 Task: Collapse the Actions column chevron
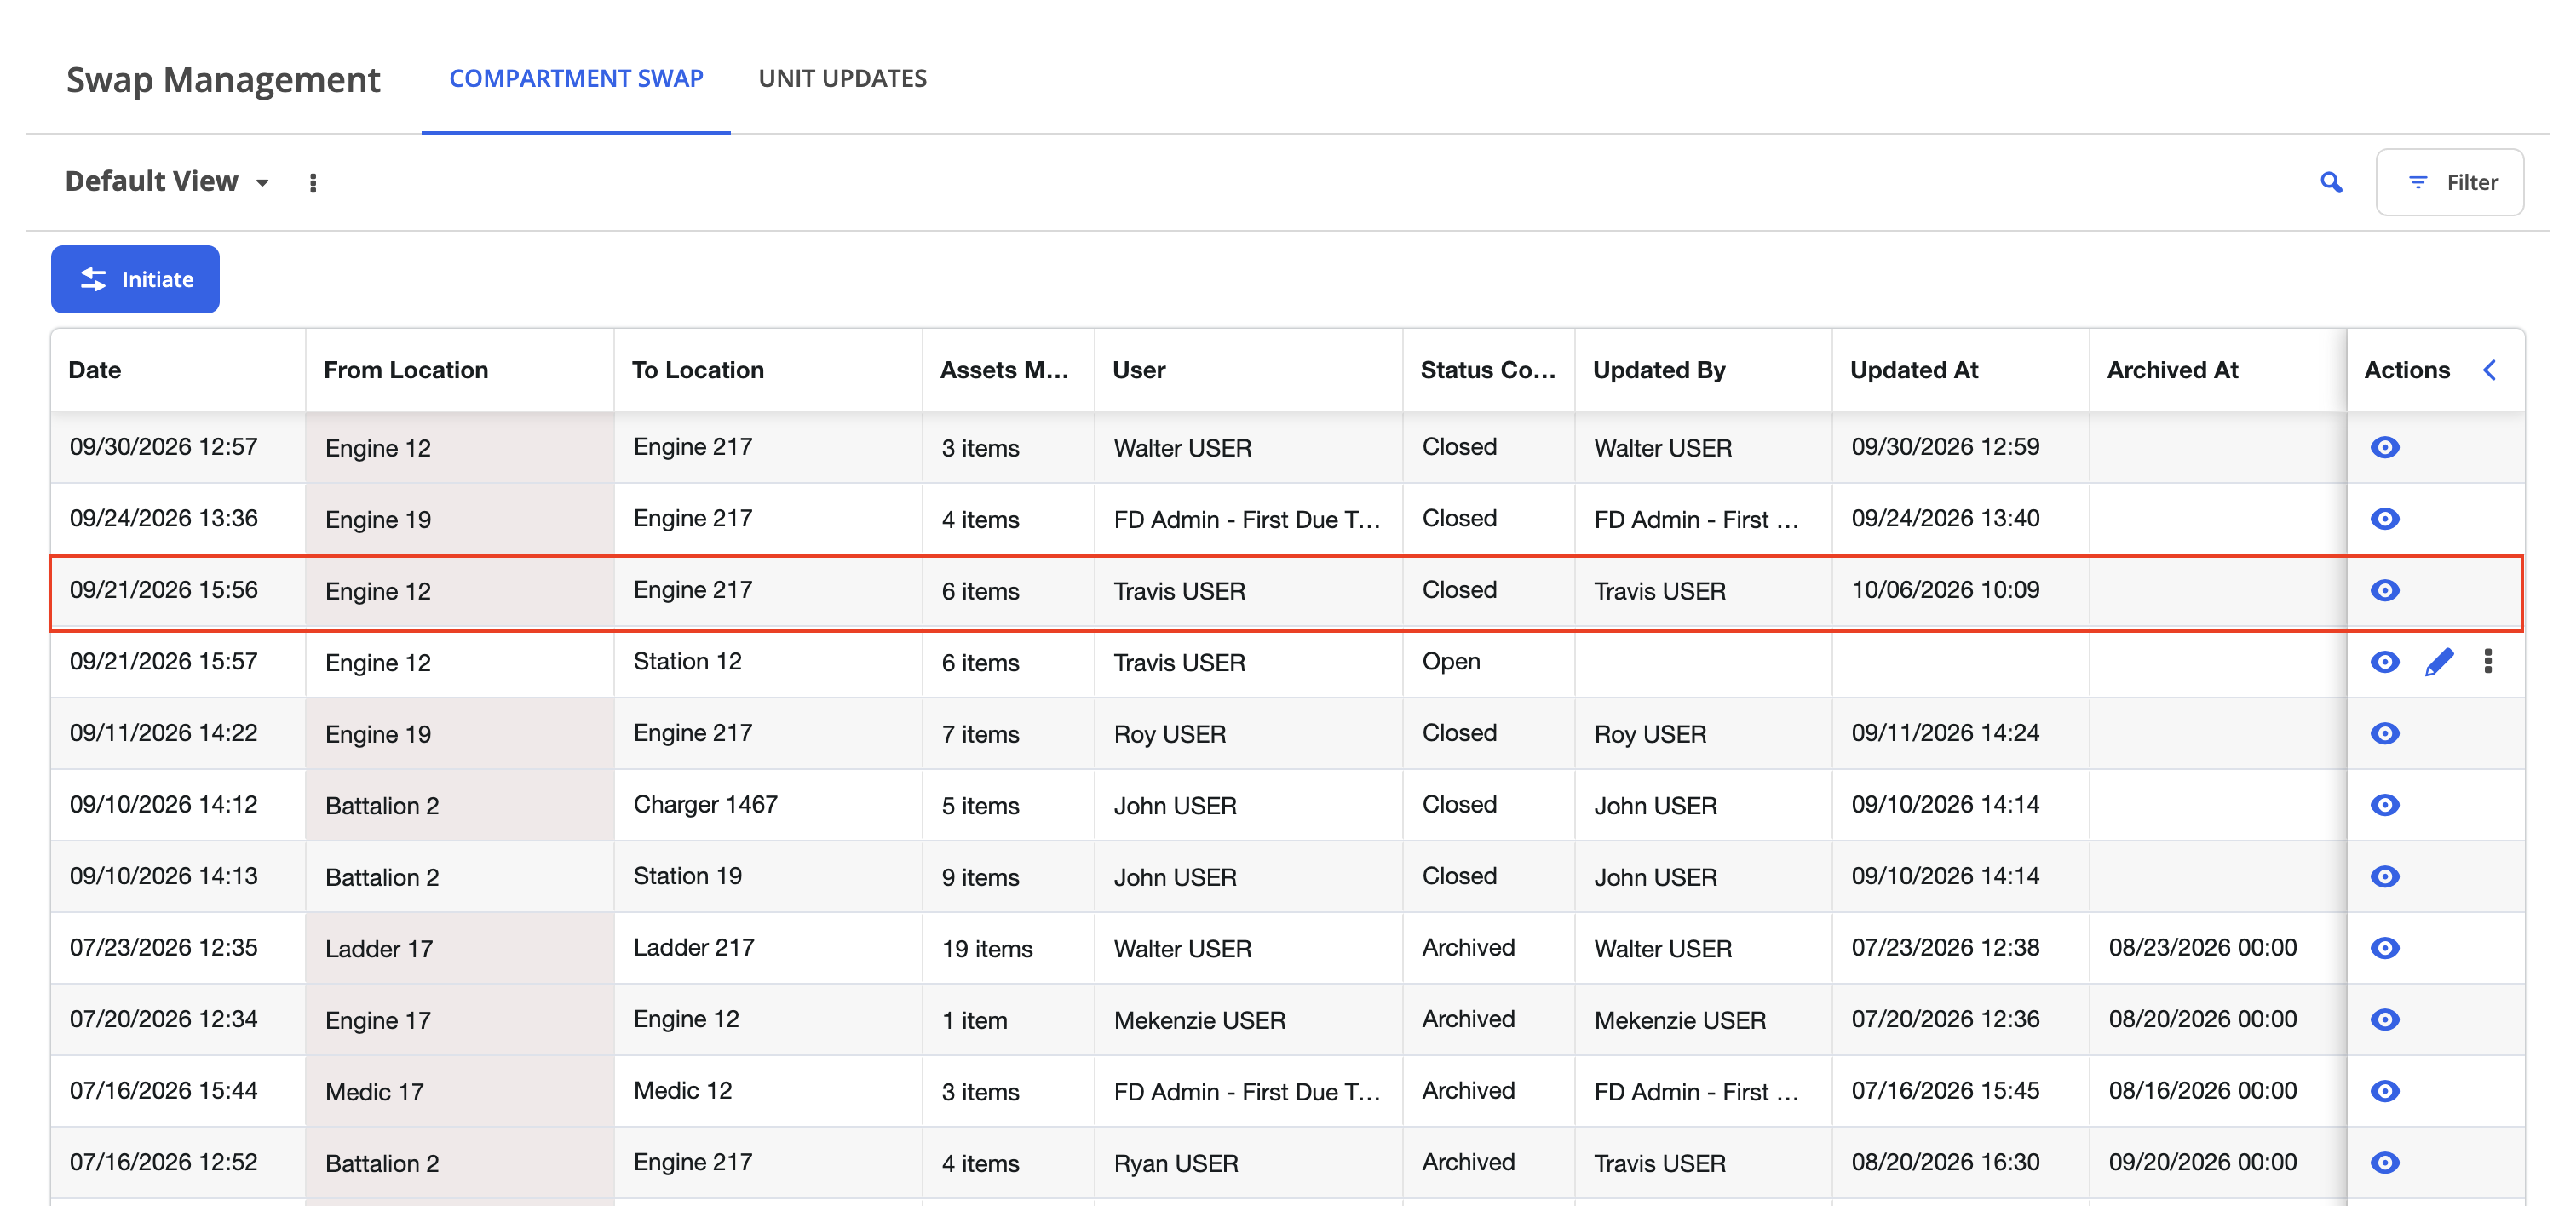pyautogui.click(x=2490, y=370)
